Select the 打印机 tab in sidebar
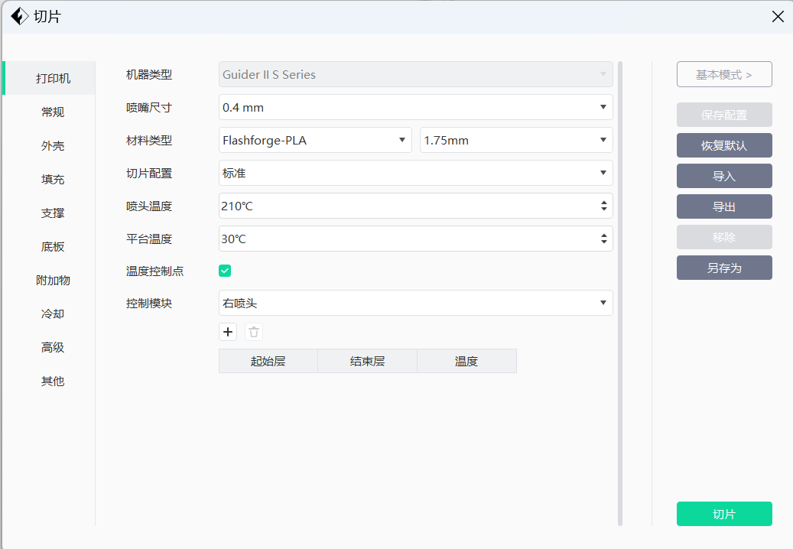The width and height of the screenshot is (793, 549). coord(50,78)
